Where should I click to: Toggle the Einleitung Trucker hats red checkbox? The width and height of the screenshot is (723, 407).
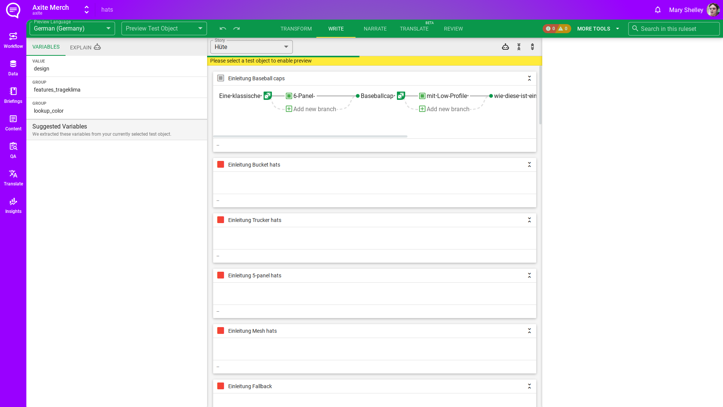pyautogui.click(x=221, y=220)
